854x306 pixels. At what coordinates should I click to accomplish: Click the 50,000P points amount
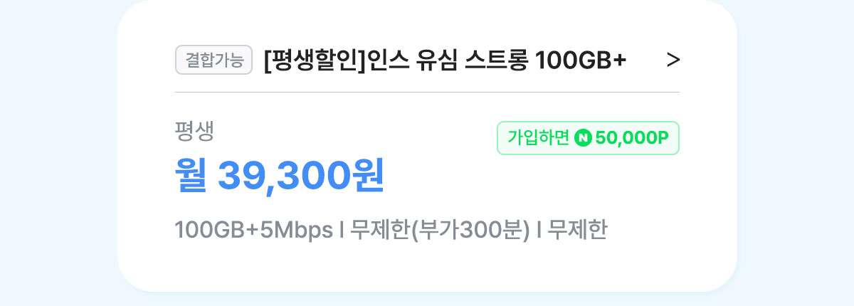pyautogui.click(x=632, y=138)
